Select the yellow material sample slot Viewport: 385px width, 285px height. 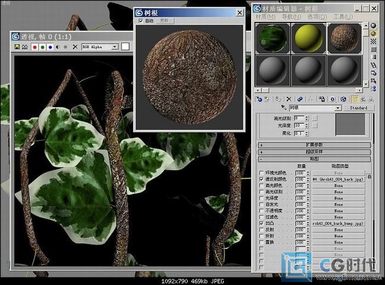(x=309, y=38)
